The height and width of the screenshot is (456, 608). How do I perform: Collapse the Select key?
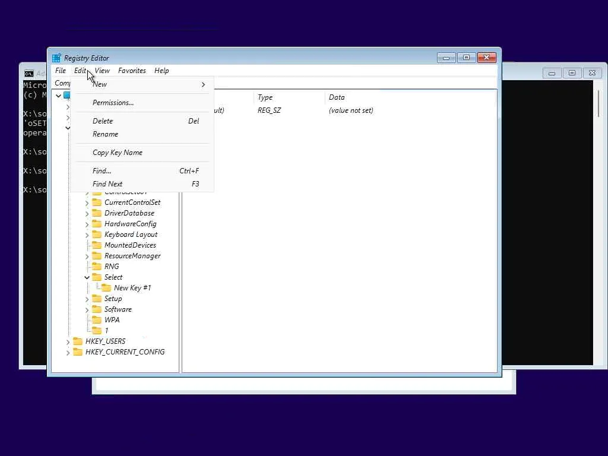coord(87,277)
